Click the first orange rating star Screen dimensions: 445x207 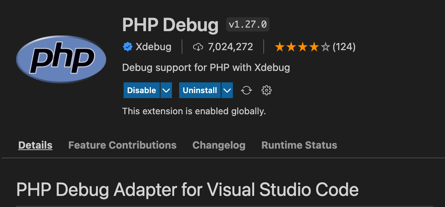click(279, 47)
